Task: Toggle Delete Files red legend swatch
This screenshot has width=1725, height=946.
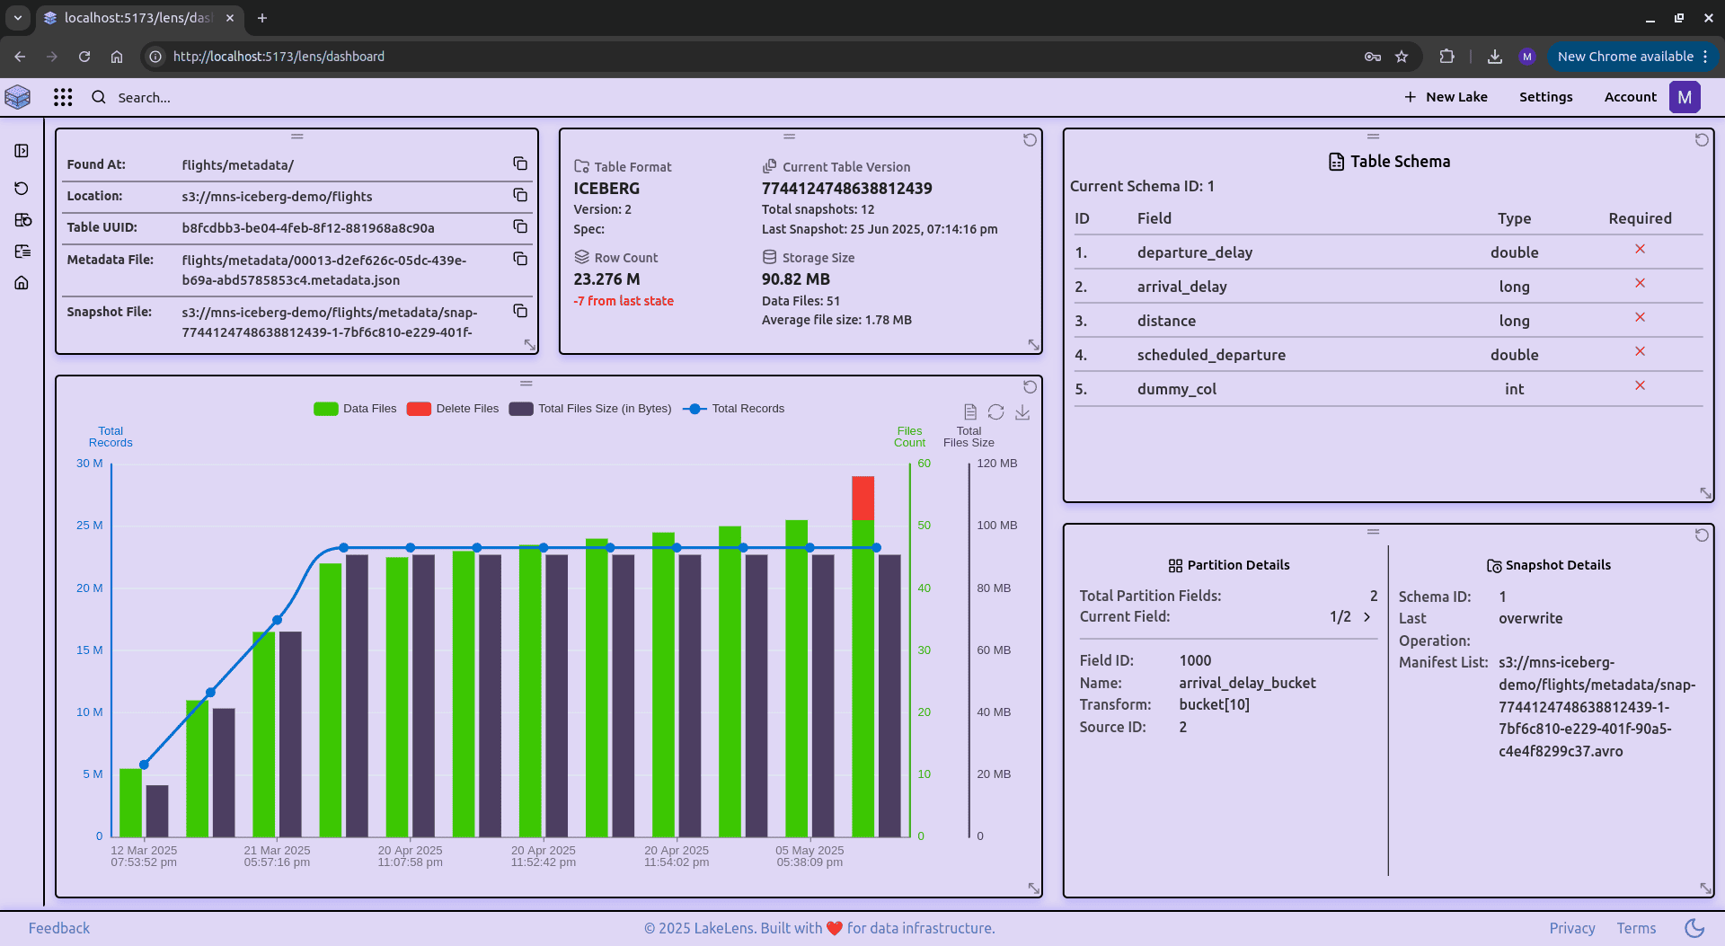Action: click(419, 409)
